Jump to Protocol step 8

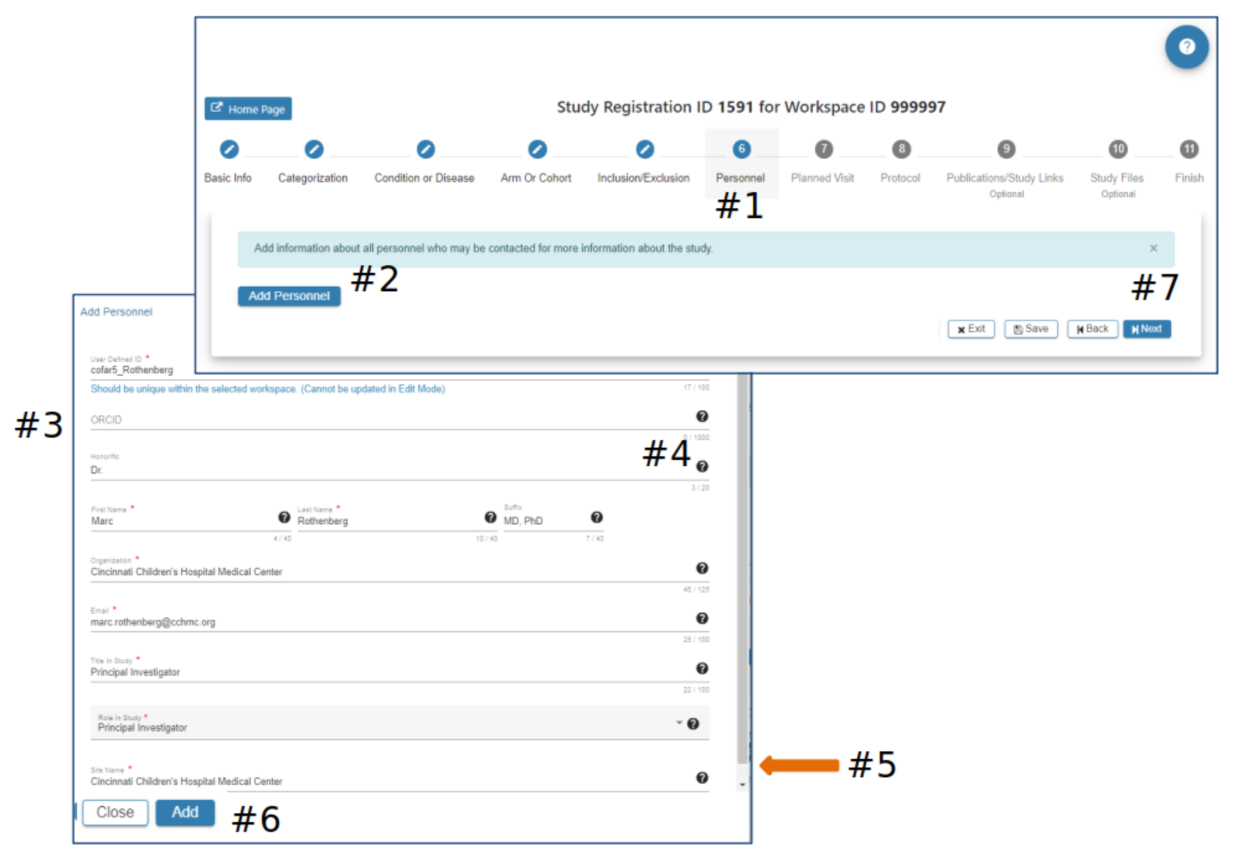pyautogui.click(x=901, y=149)
